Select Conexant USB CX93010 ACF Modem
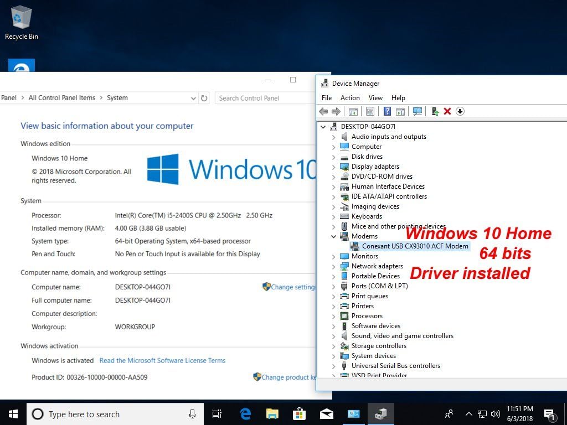The width and height of the screenshot is (567, 425). pos(415,246)
